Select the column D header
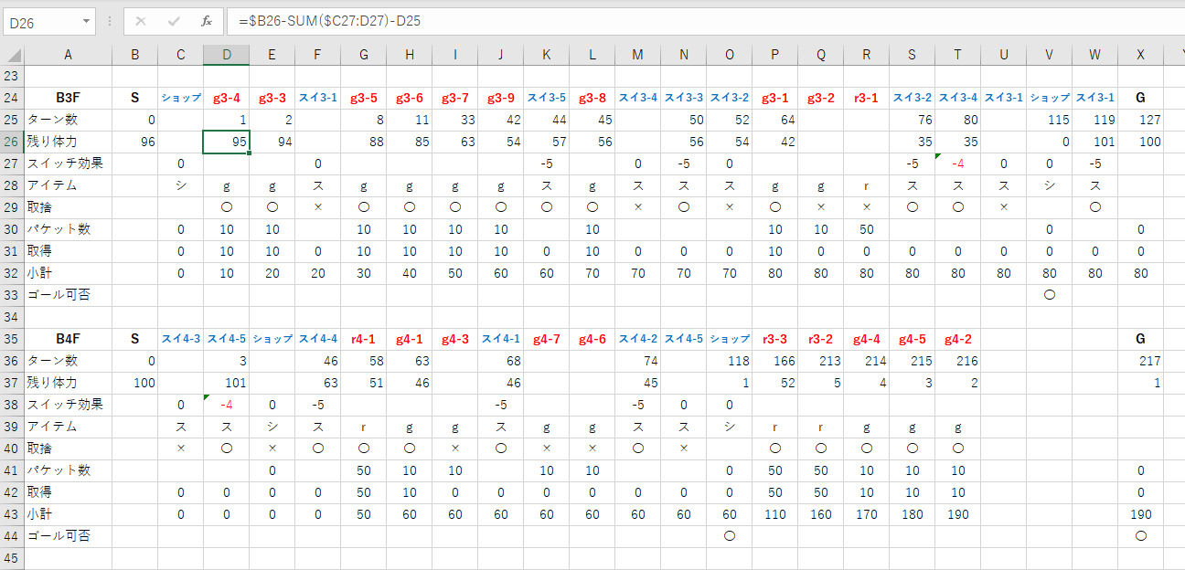This screenshot has width=1185, height=570. click(226, 55)
